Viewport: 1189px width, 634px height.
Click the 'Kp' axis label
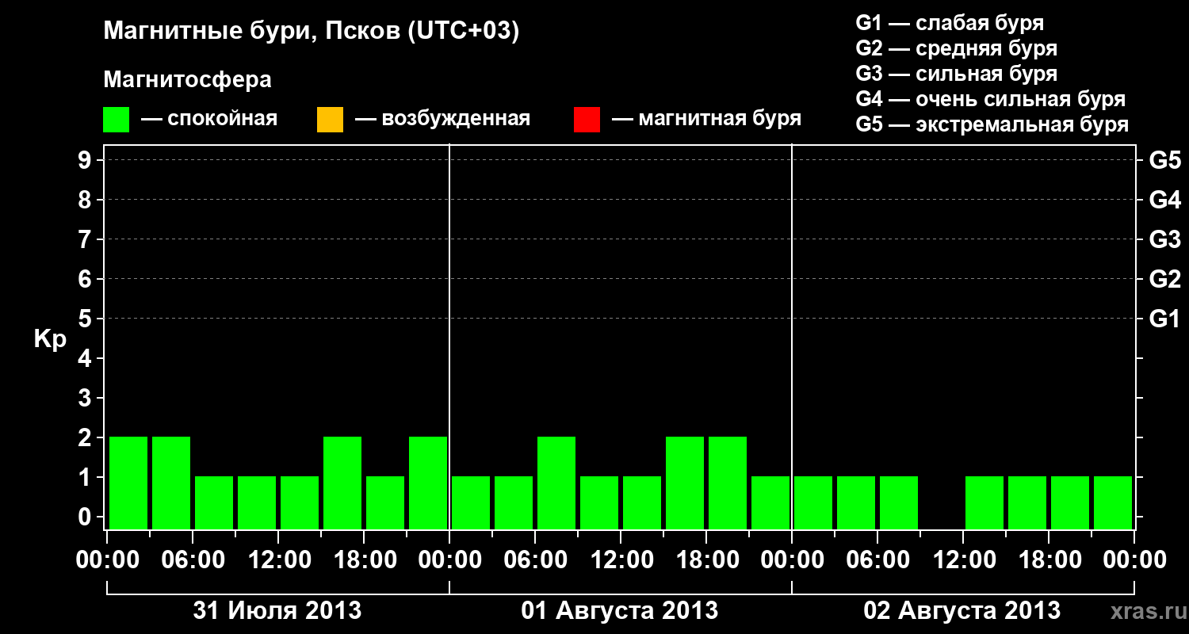point(50,338)
